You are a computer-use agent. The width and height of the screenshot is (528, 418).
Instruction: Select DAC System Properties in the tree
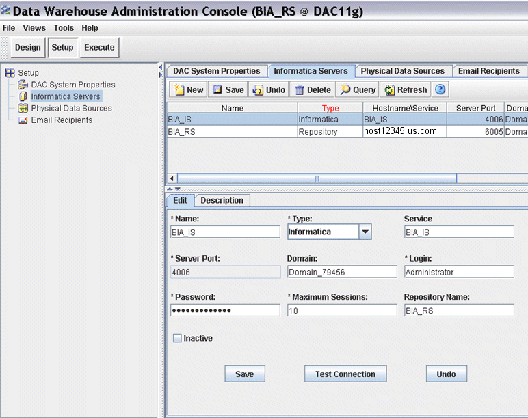73,85
